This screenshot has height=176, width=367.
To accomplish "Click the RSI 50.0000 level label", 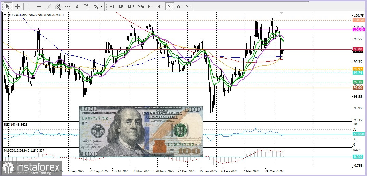I will click(359, 134).
